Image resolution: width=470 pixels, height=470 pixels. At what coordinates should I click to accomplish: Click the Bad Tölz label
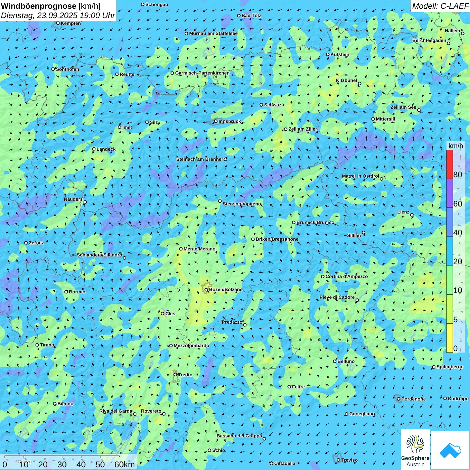251,15
